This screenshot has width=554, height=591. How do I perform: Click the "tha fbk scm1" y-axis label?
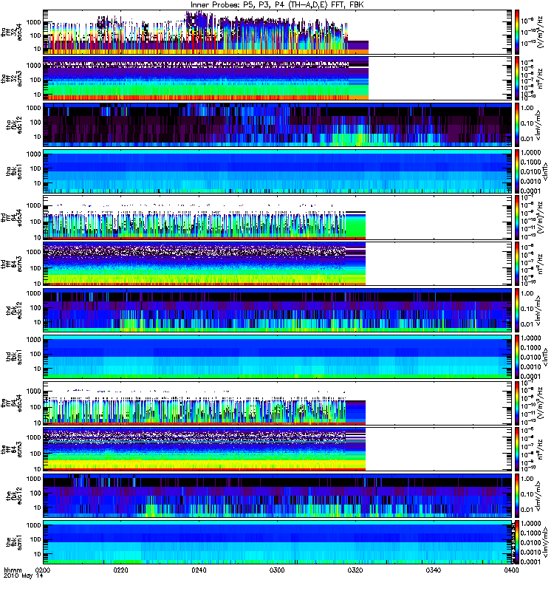pos(14,171)
